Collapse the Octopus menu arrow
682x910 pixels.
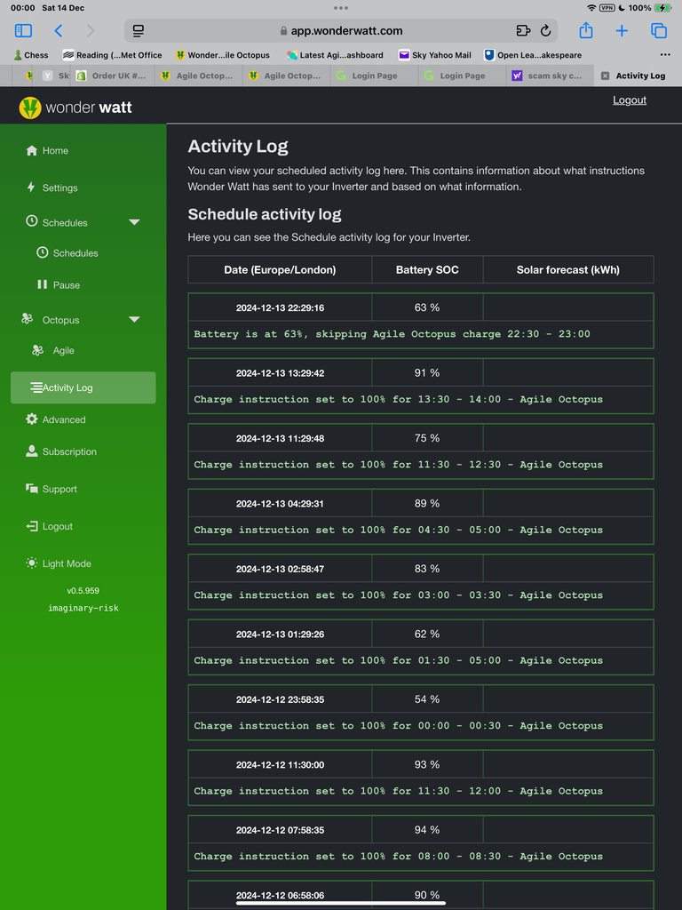click(x=134, y=320)
